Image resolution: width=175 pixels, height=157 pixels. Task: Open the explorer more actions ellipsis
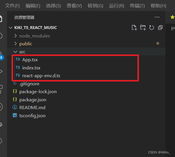157,17
